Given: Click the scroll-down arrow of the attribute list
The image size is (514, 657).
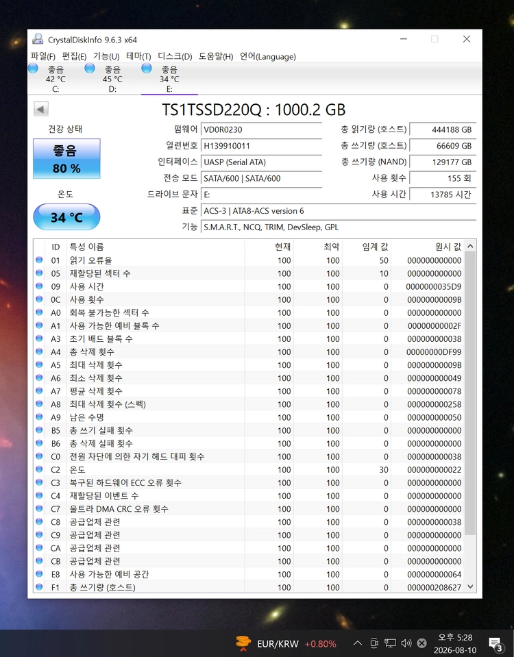Looking at the screenshot, I should pyautogui.click(x=470, y=586).
